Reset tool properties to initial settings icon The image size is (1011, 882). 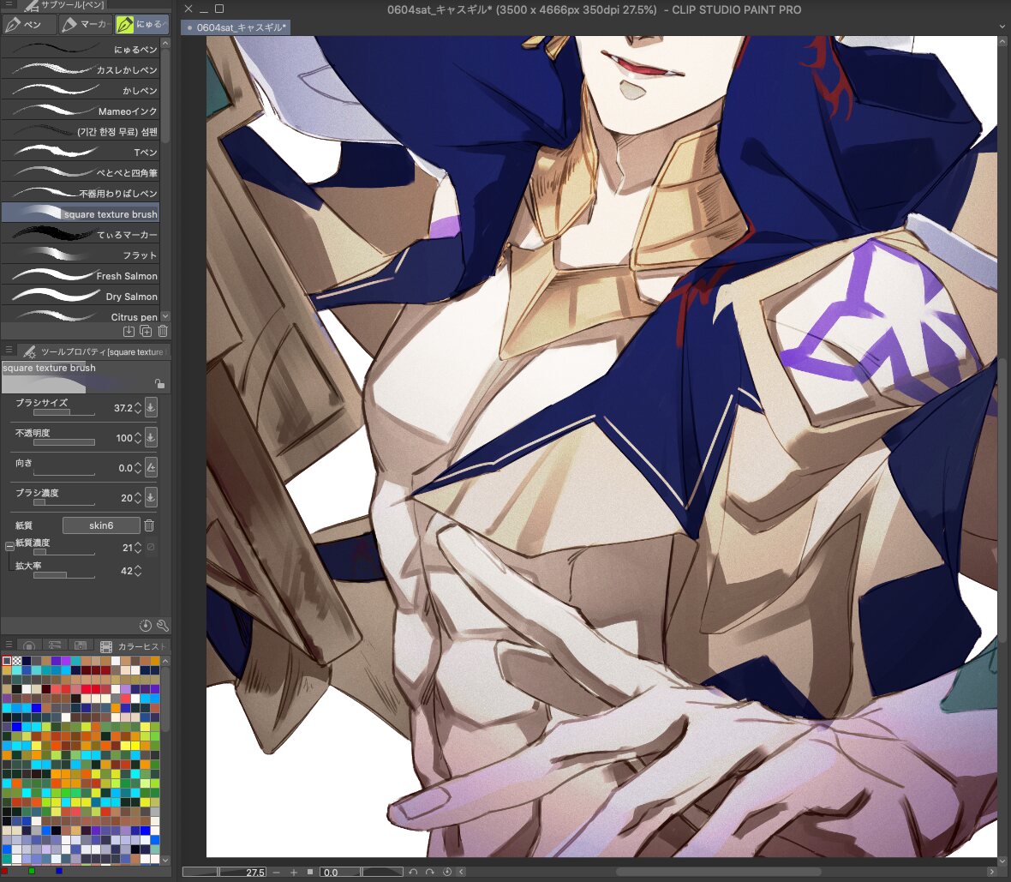[x=146, y=626]
